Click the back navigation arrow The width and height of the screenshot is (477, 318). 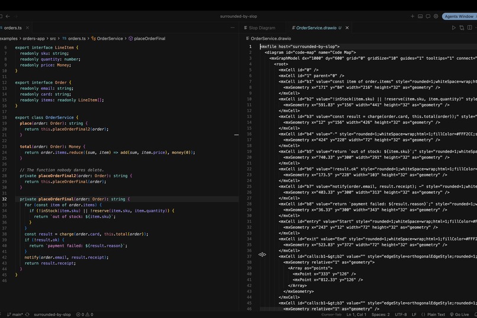pos(8,17)
